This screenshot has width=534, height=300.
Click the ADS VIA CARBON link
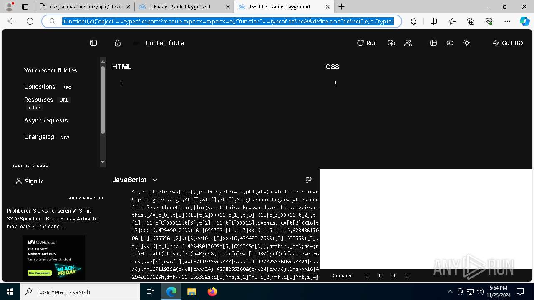(x=86, y=198)
